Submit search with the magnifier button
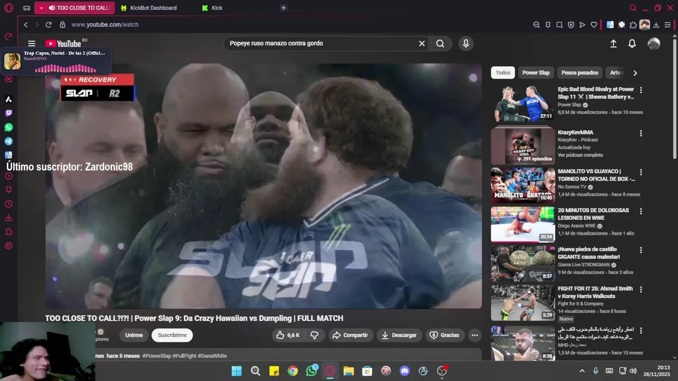This screenshot has width=678, height=381. [440, 43]
